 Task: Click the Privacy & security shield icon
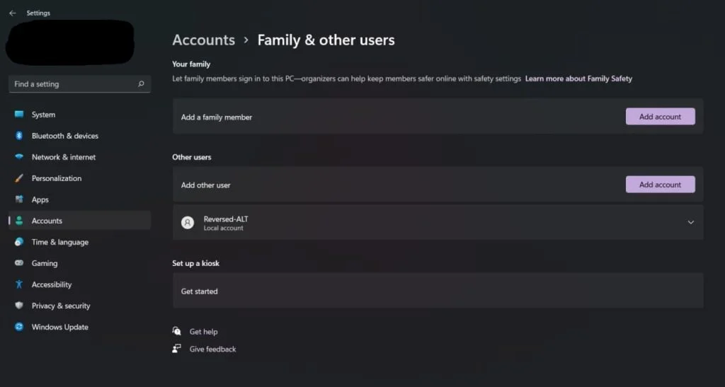click(x=19, y=306)
